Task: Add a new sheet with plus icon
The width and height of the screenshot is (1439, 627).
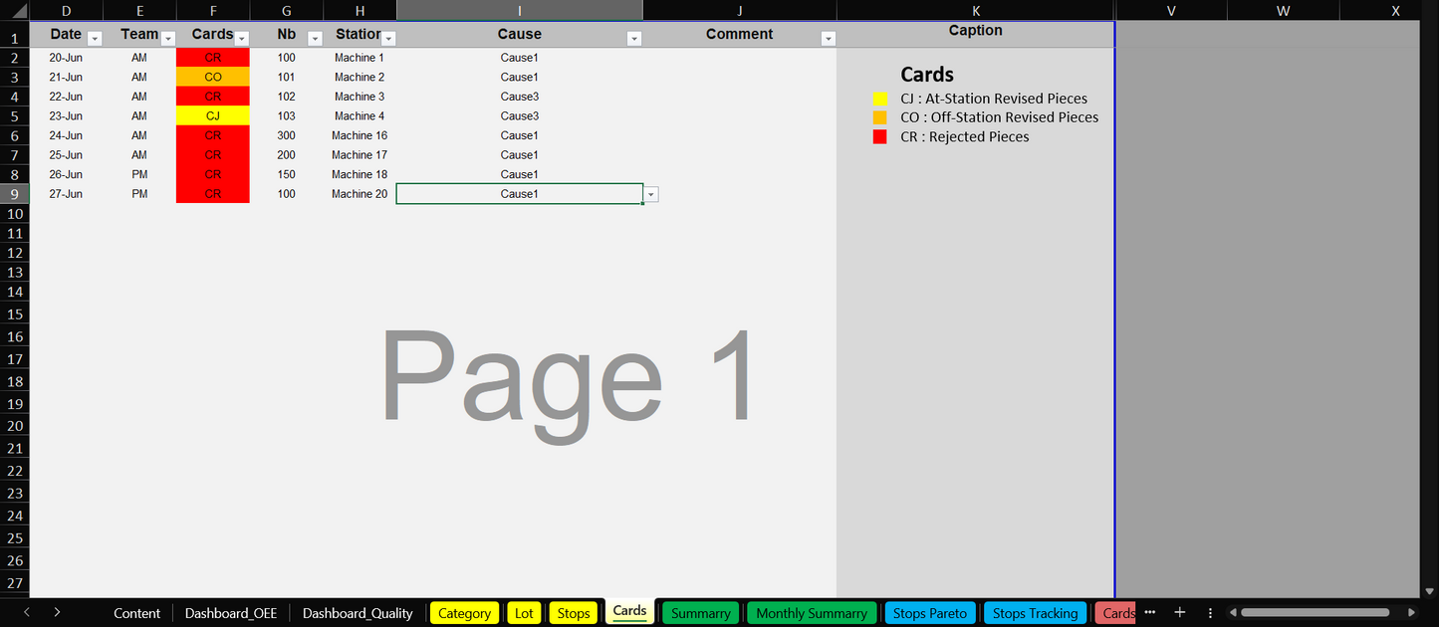Action: coord(1180,612)
